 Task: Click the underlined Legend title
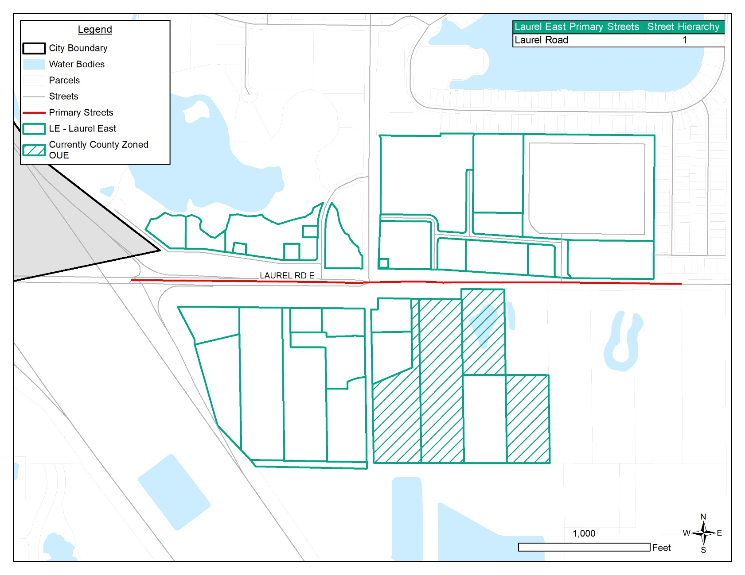click(95, 30)
